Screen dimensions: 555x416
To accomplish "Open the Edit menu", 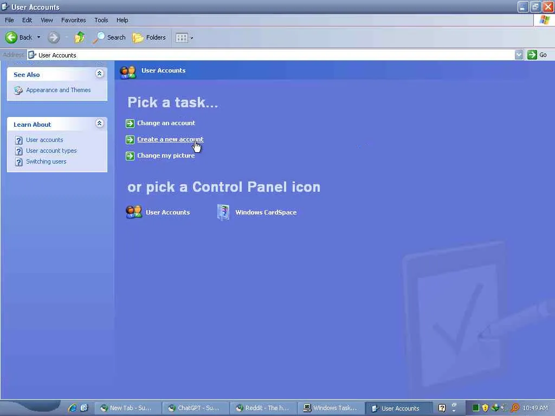I will pos(27,20).
